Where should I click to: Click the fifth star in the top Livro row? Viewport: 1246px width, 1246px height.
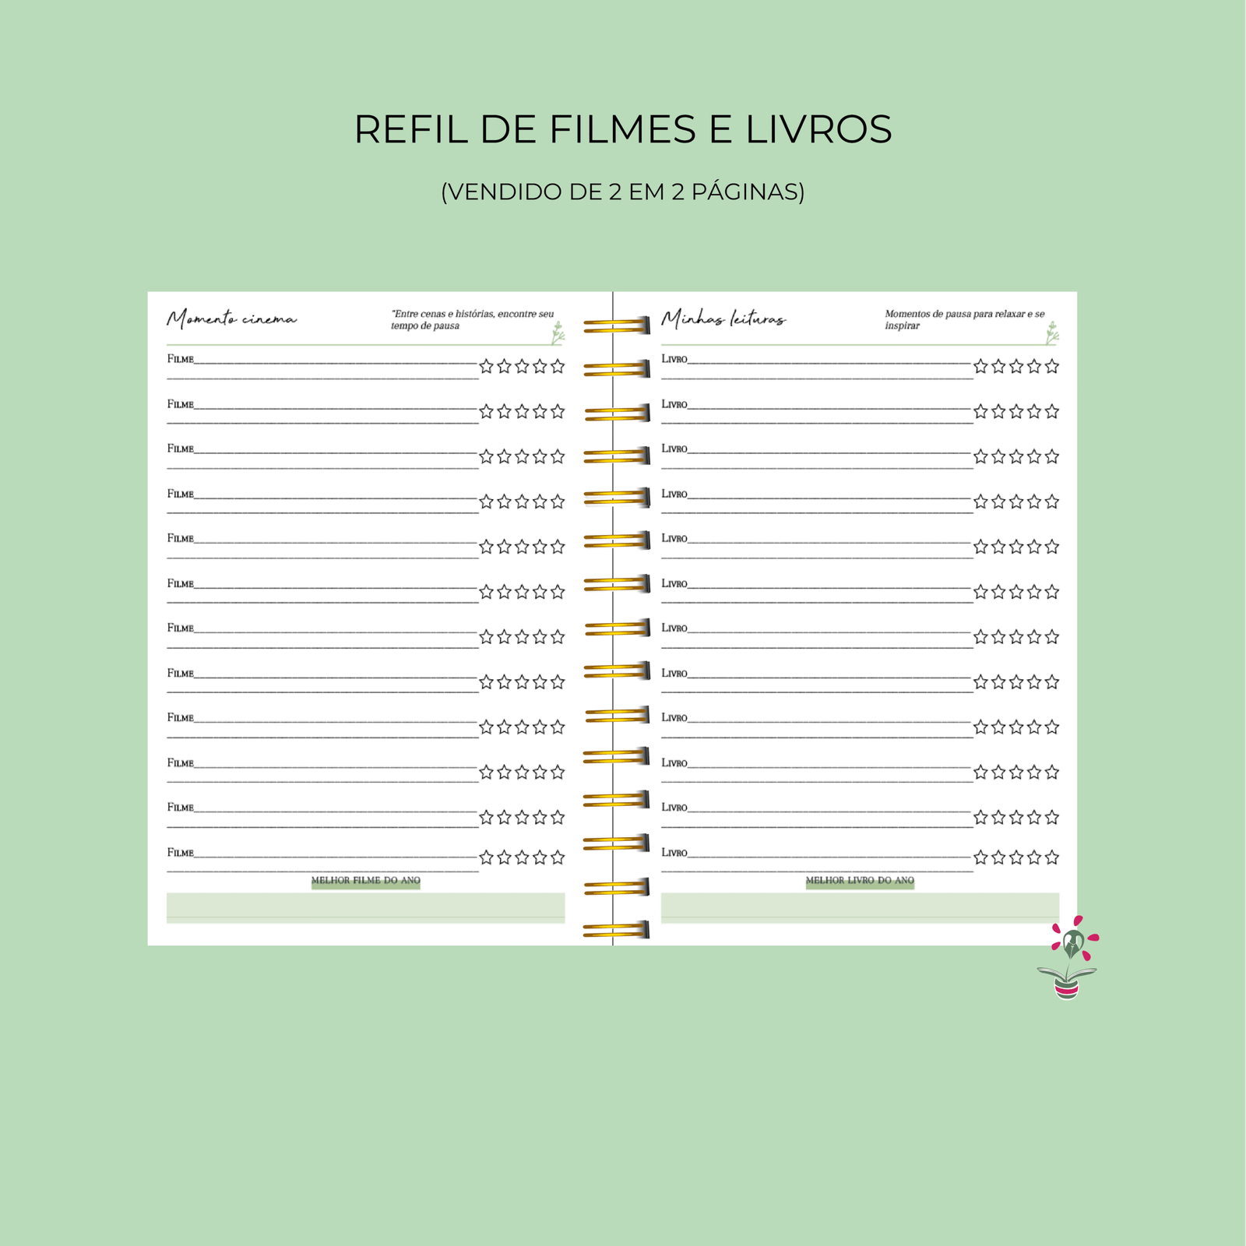point(1052,366)
